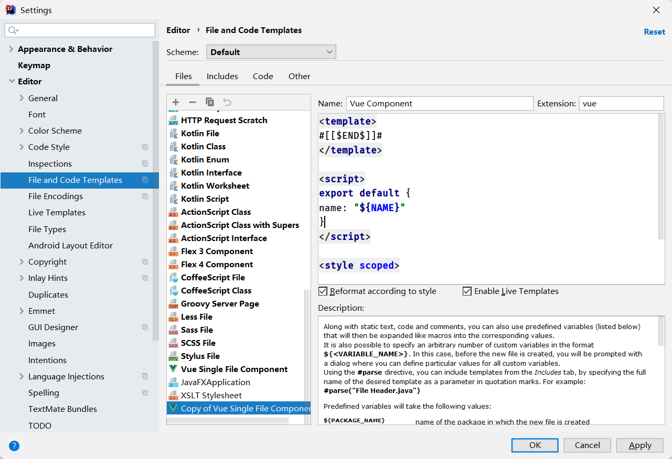Click the Groovy Server Page icon
Viewport: 672px width, 459px height.
(x=173, y=304)
